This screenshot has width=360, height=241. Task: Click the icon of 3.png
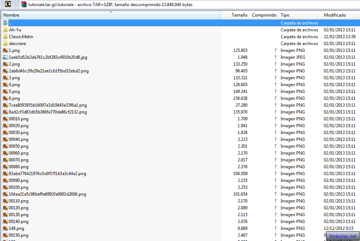click(x=5, y=78)
